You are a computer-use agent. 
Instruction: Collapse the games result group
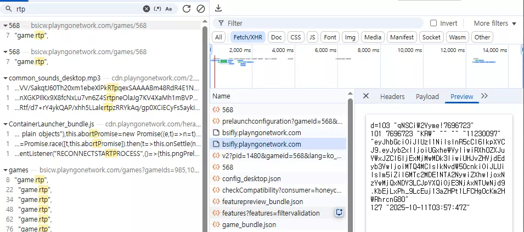pyautogui.click(x=5, y=170)
